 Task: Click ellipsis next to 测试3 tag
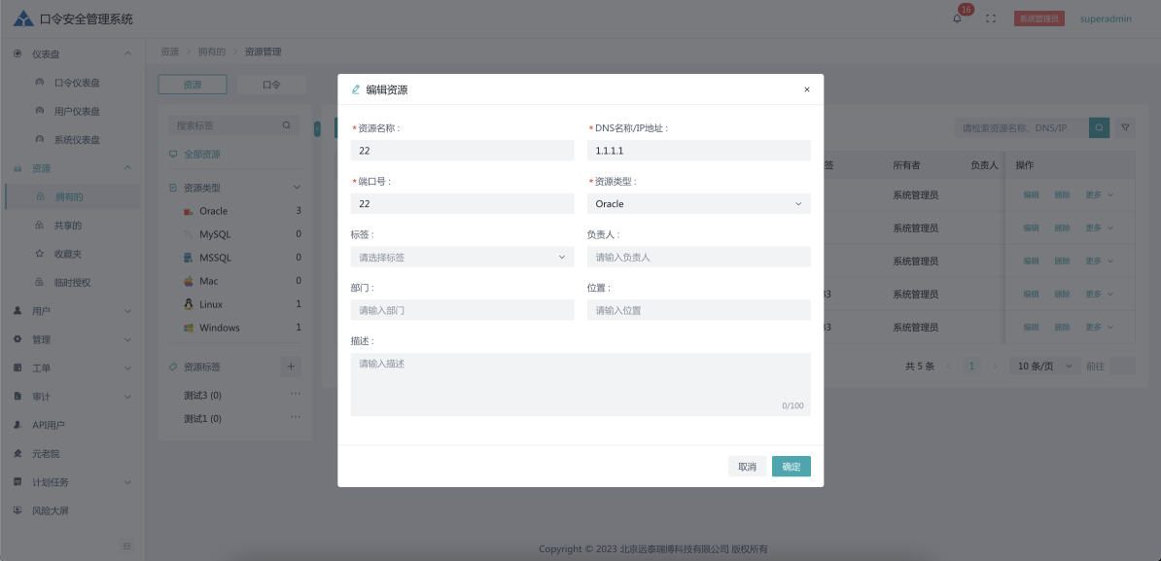pos(296,394)
